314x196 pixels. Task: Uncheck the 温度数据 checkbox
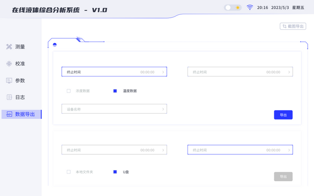click(115, 91)
